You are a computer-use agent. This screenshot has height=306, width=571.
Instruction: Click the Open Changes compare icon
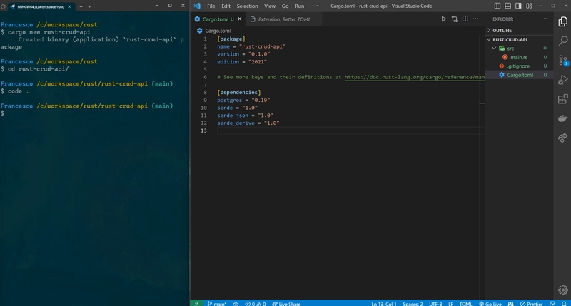tap(455, 19)
